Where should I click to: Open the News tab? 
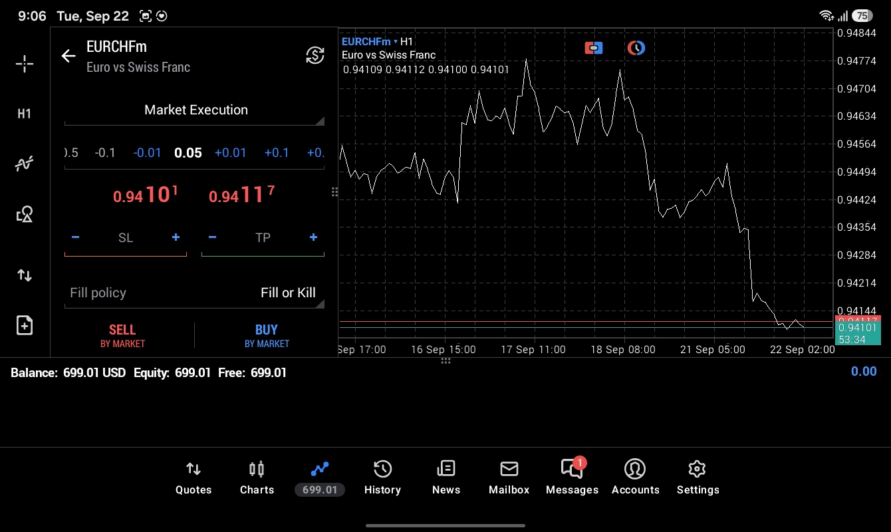pos(446,479)
